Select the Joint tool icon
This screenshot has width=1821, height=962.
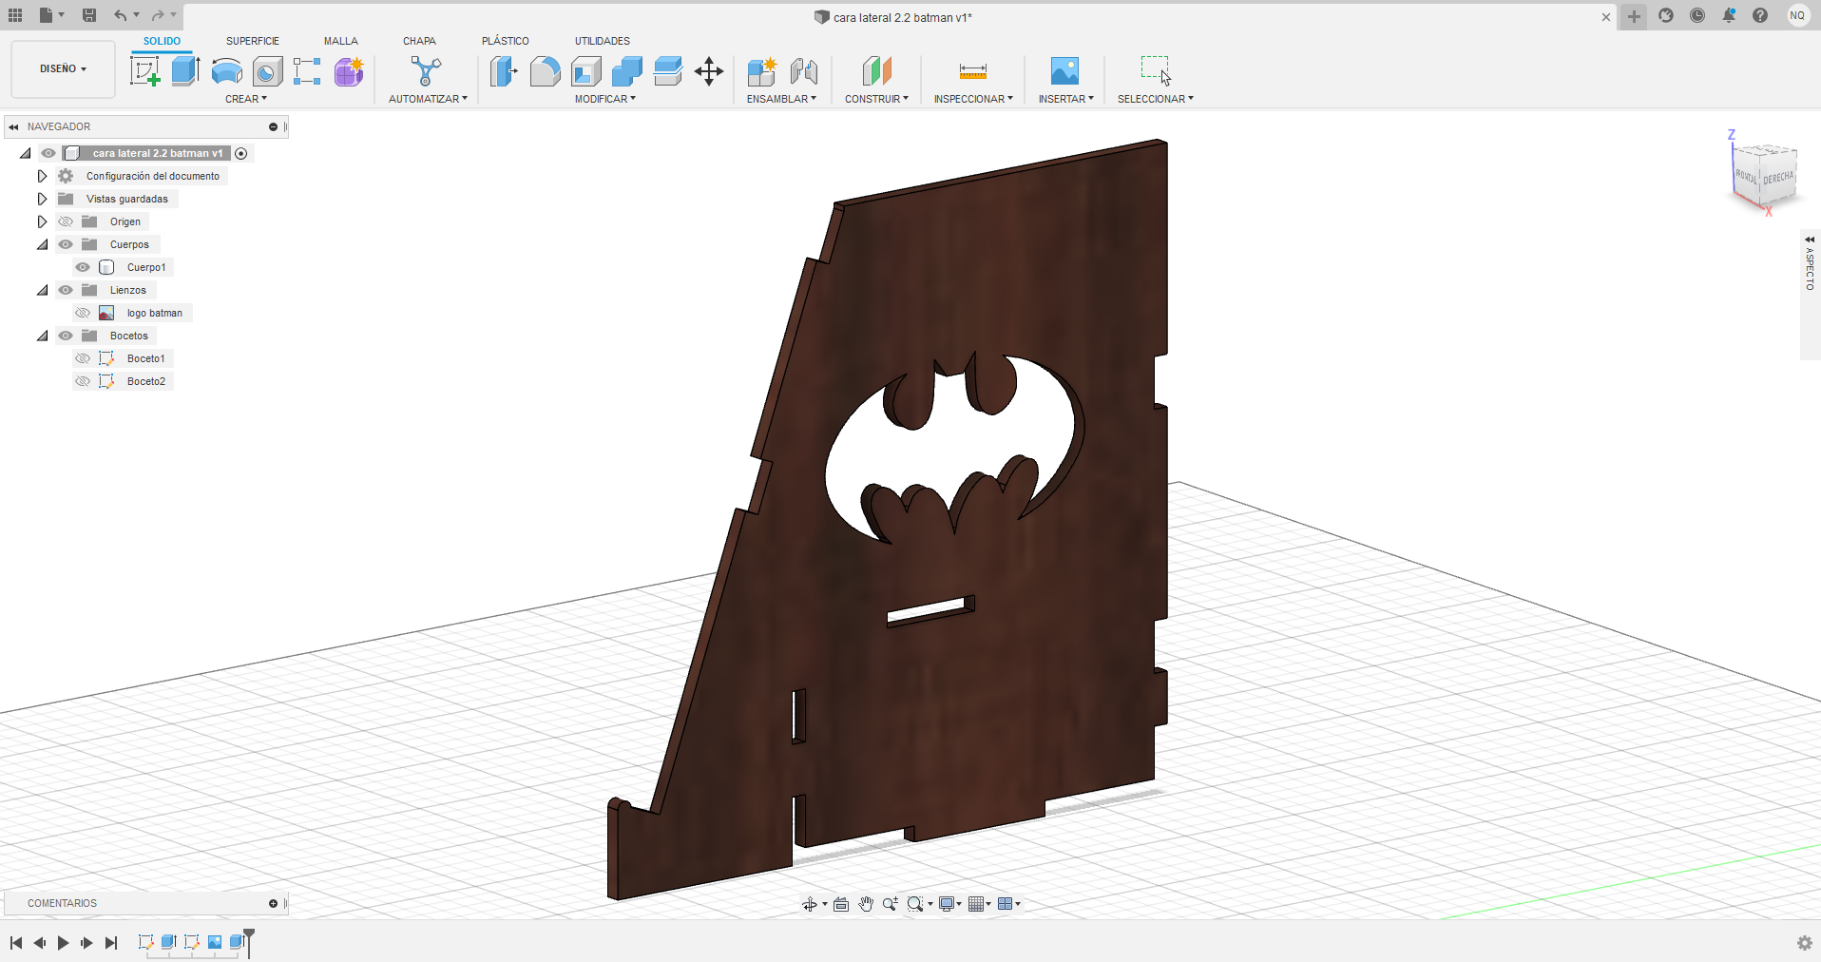(x=803, y=71)
